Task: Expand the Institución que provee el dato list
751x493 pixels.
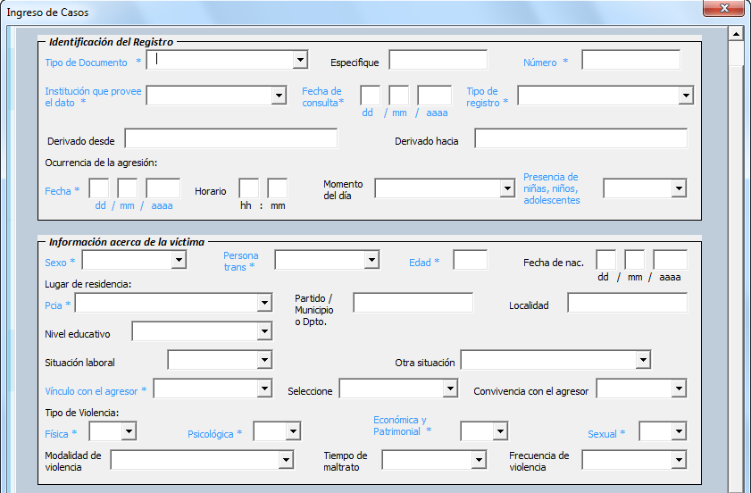Action: 277,96
